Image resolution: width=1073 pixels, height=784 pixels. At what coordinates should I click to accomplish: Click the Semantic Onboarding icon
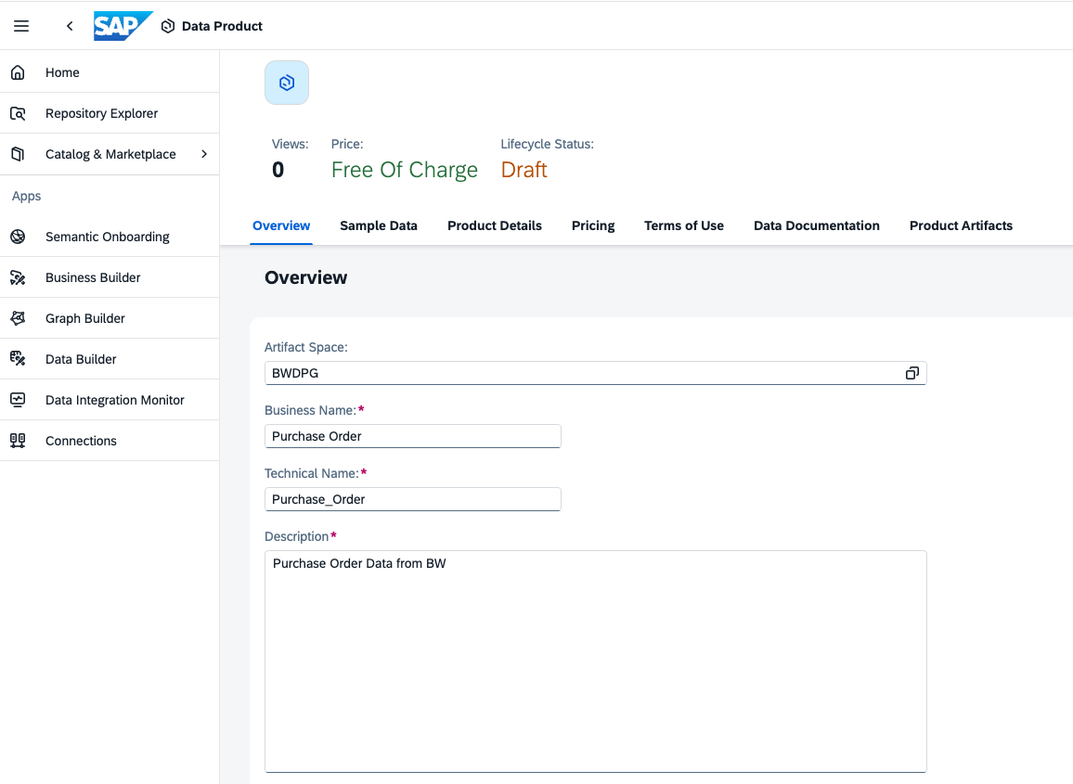[x=18, y=237]
